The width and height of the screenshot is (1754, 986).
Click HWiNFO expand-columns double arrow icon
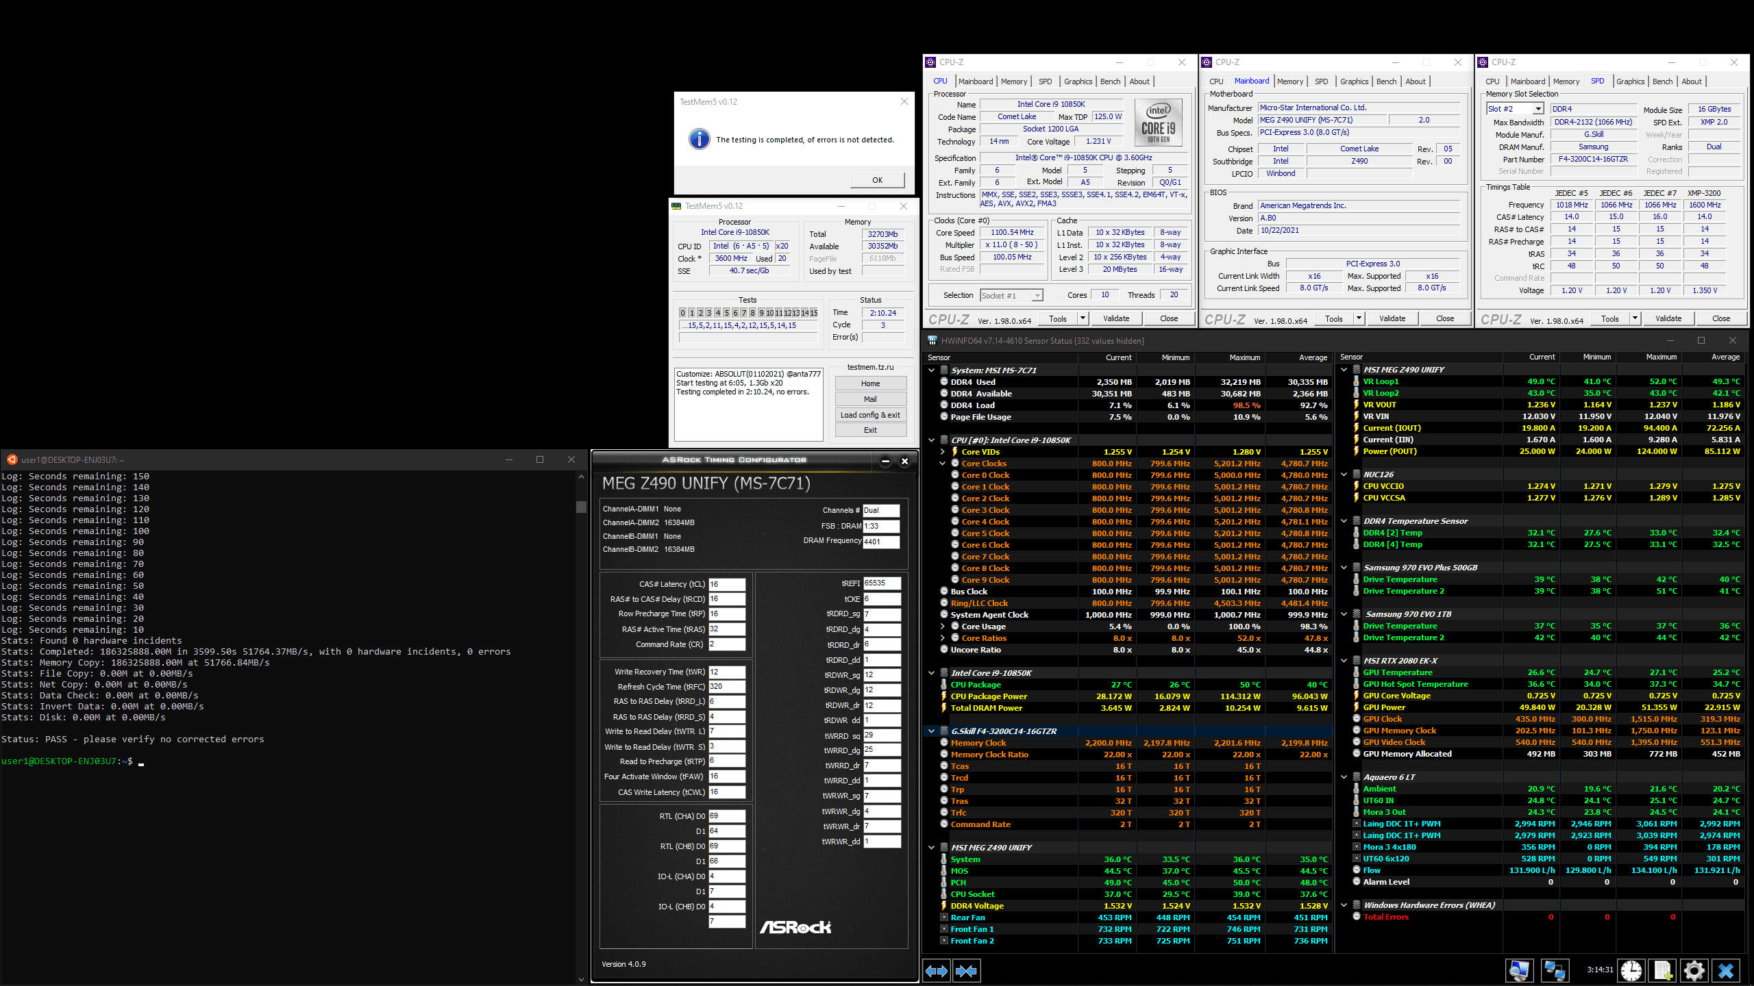(937, 970)
